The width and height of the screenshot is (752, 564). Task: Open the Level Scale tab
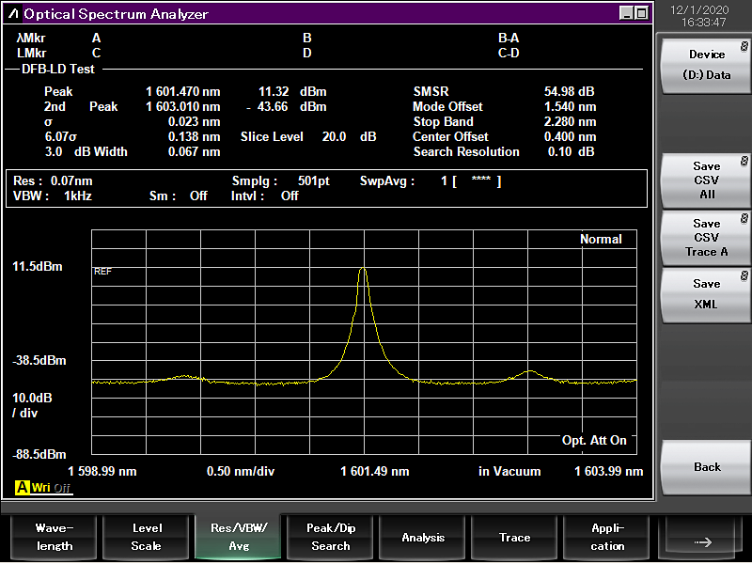(x=146, y=537)
